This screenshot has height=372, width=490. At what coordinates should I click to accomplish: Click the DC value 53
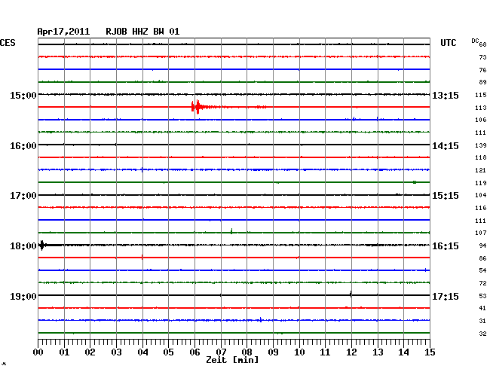[x=482, y=296]
